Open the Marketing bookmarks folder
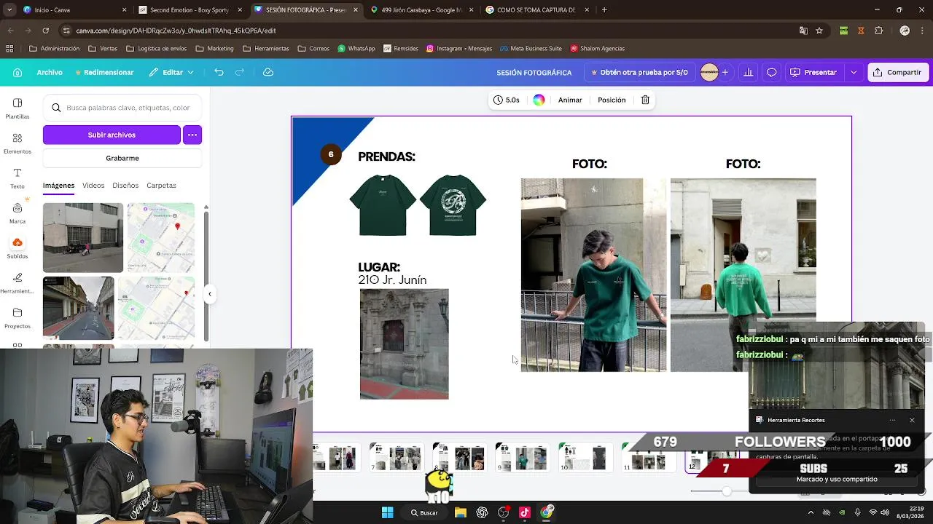 (x=214, y=48)
